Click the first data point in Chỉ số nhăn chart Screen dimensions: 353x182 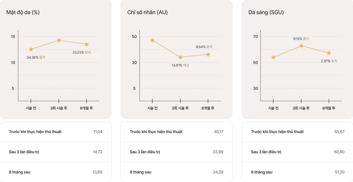click(152, 40)
